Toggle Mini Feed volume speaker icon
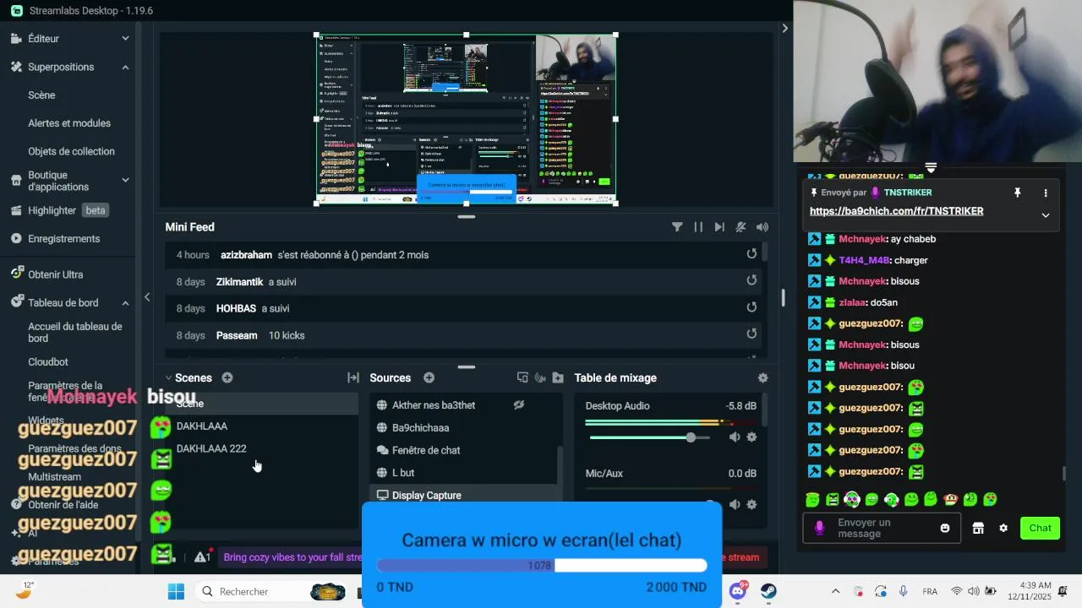Image resolution: width=1082 pixels, height=608 pixels. click(x=762, y=227)
